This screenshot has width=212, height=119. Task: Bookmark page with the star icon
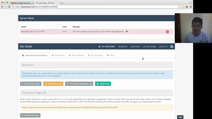tap(179, 7)
